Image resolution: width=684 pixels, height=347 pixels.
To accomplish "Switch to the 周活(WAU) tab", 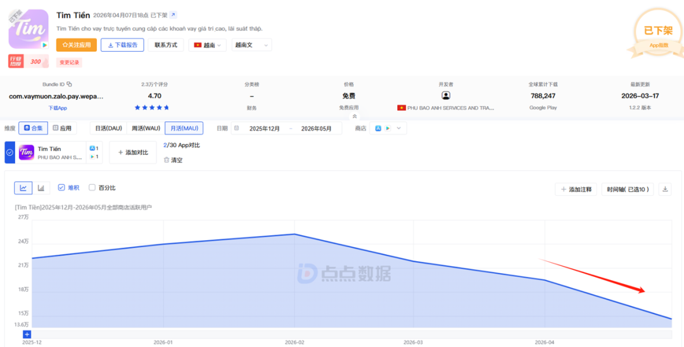I will pyautogui.click(x=146, y=128).
